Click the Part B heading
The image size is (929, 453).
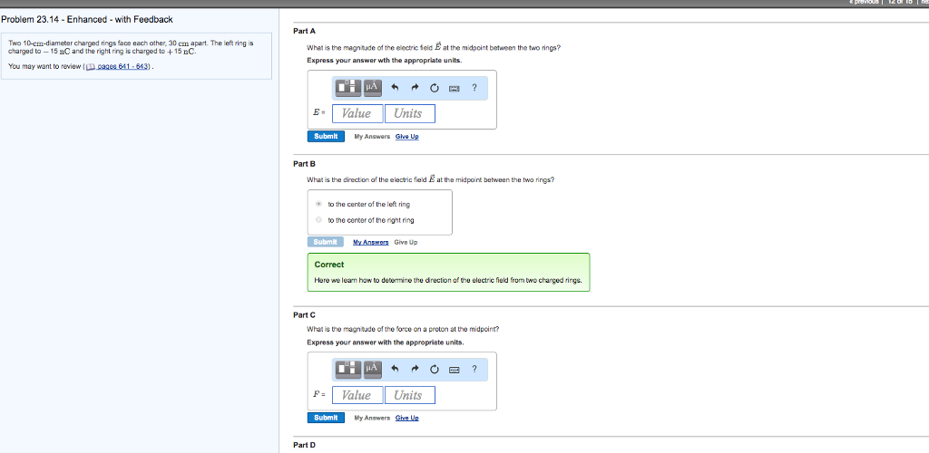305,163
